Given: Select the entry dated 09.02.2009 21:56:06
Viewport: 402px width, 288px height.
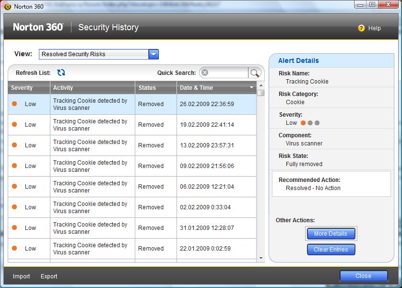Looking at the screenshot, I should pyautogui.click(x=132, y=166).
